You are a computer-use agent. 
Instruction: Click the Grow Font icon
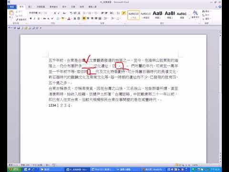click(55, 13)
